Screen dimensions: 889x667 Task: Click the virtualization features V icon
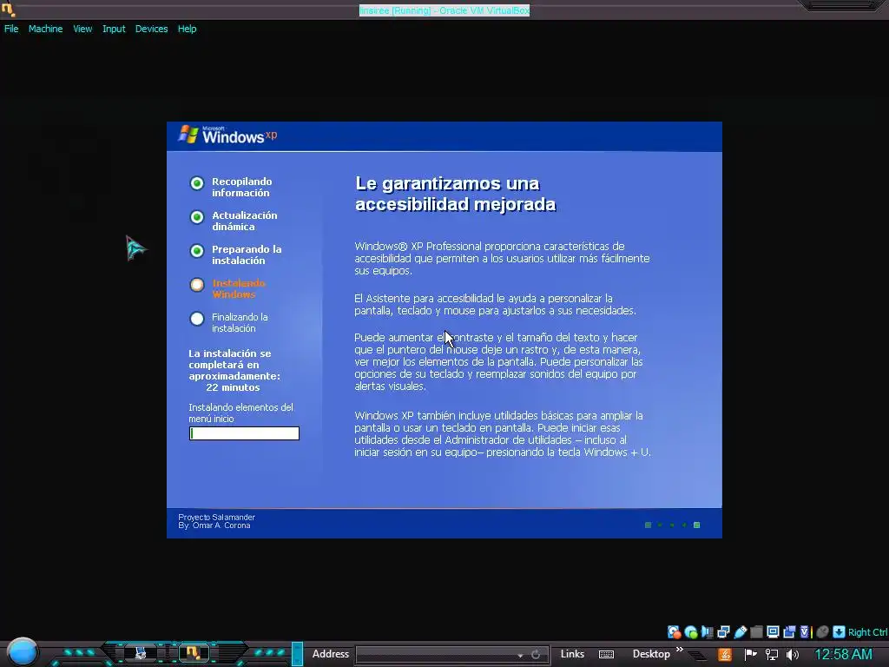805,632
